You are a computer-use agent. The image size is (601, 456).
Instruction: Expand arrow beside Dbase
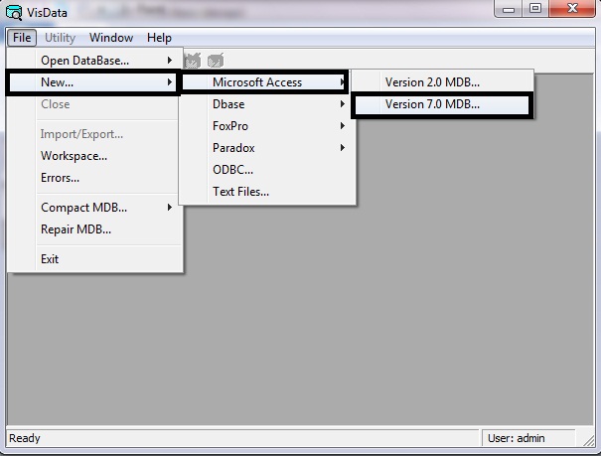click(x=343, y=104)
